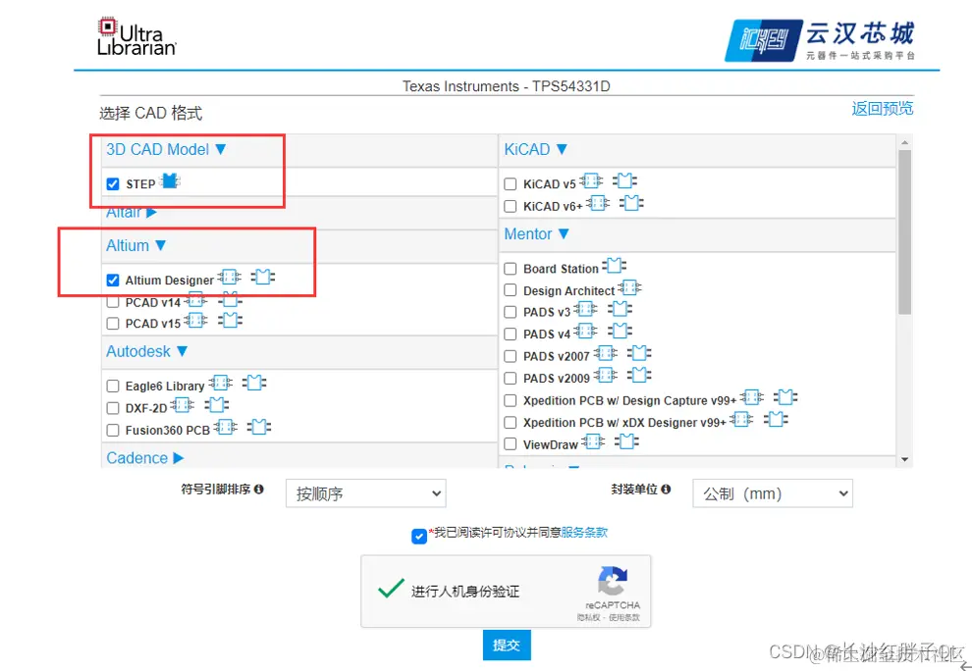Collapse the 3D CAD Model section

pyautogui.click(x=166, y=149)
